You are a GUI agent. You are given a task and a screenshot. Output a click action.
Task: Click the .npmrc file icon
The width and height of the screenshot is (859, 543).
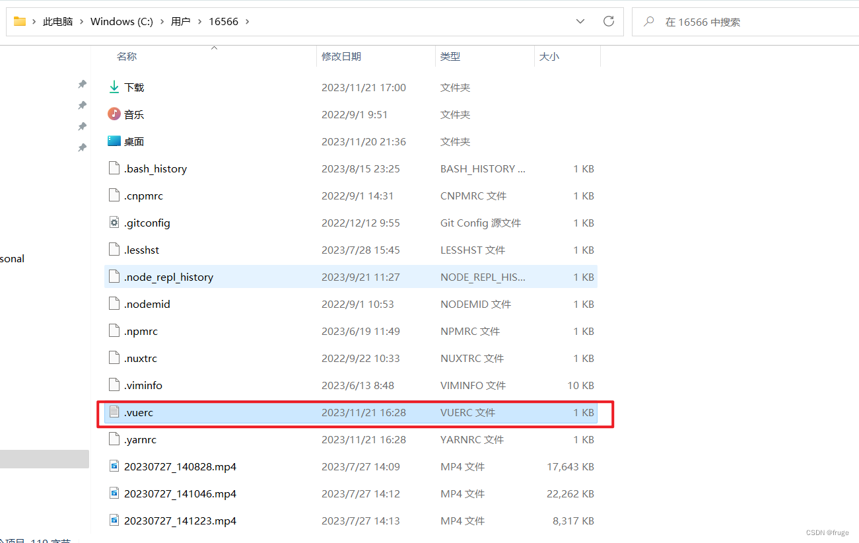[x=114, y=331]
